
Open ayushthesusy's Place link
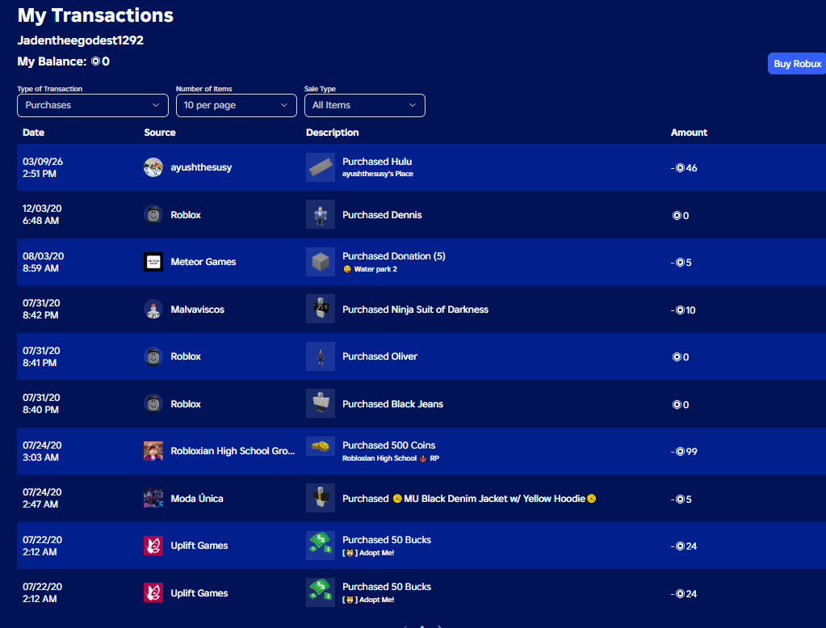tap(378, 174)
